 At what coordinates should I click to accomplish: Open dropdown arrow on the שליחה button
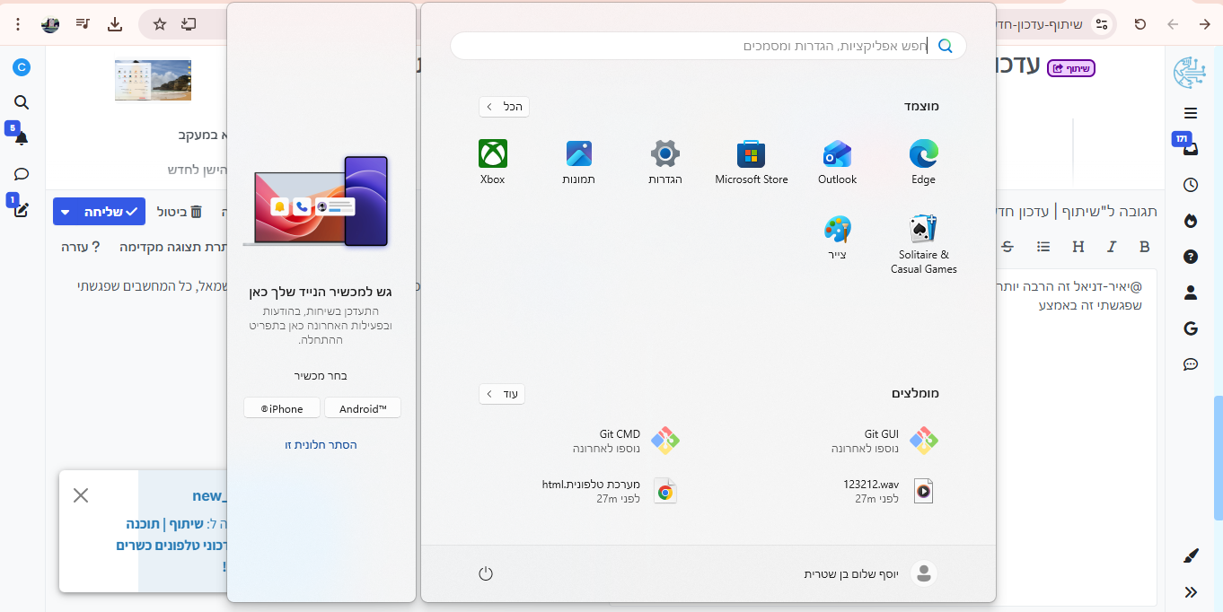65,212
